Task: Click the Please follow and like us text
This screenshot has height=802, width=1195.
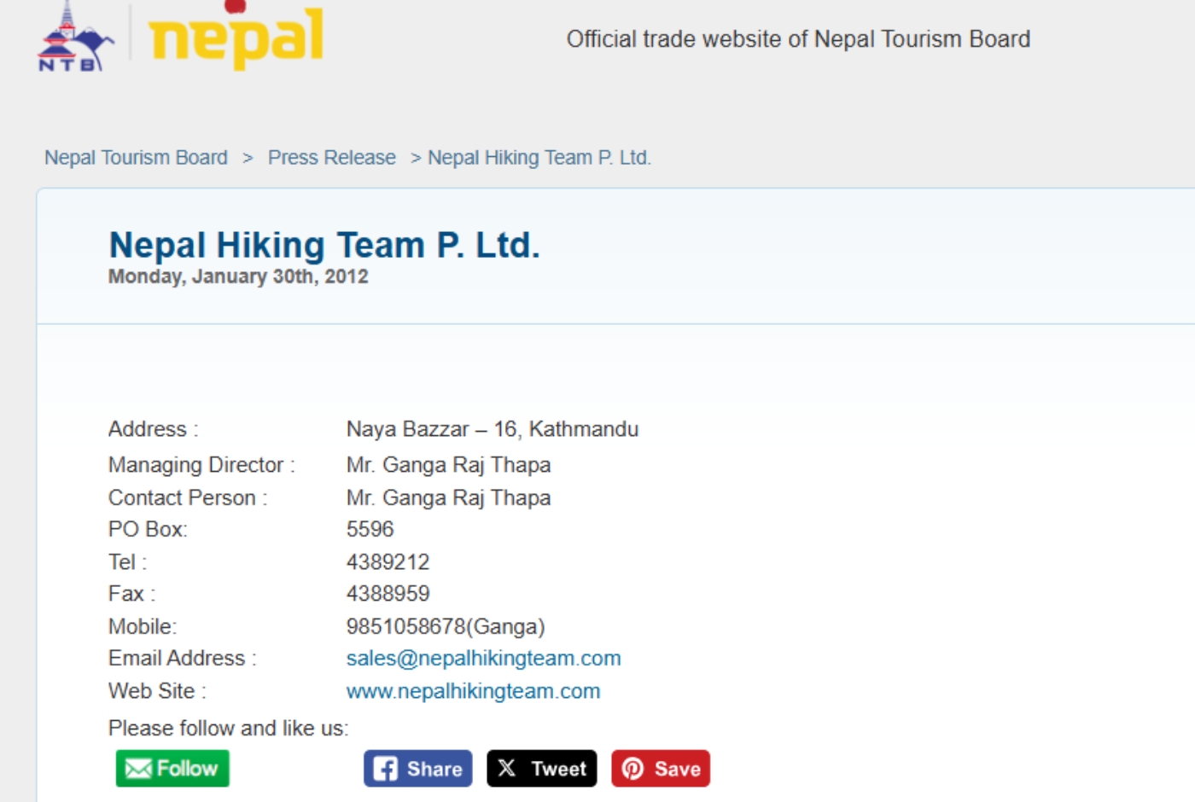Action: click(x=228, y=728)
